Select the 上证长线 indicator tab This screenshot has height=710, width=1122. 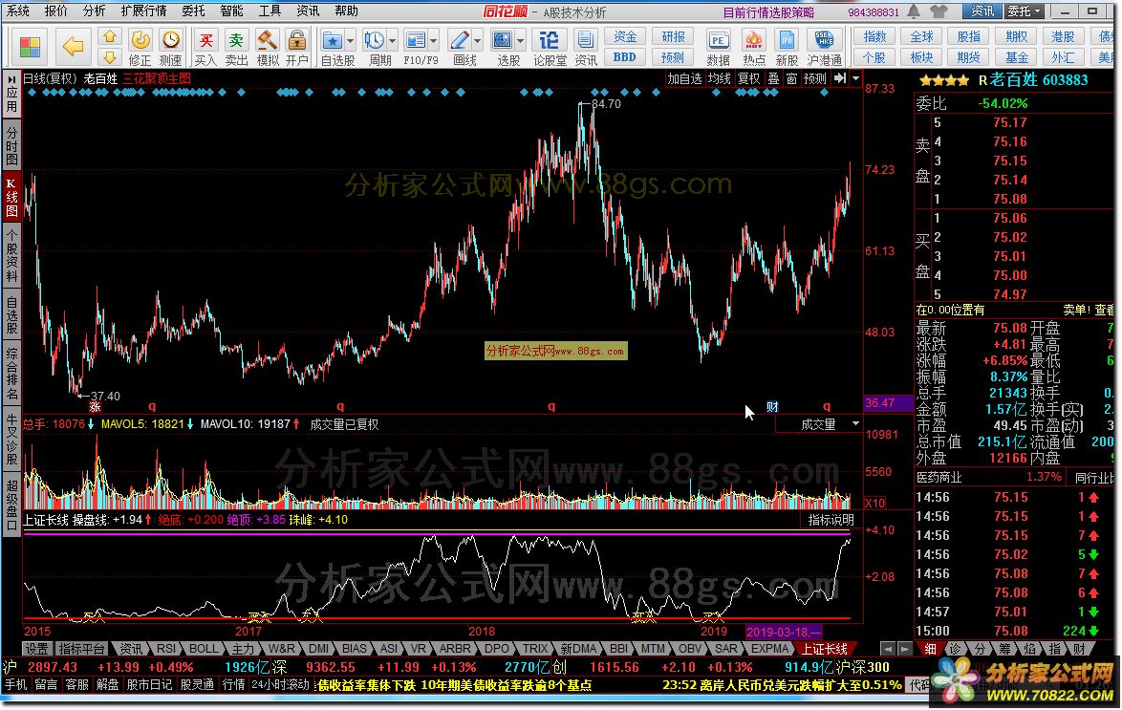[825, 649]
